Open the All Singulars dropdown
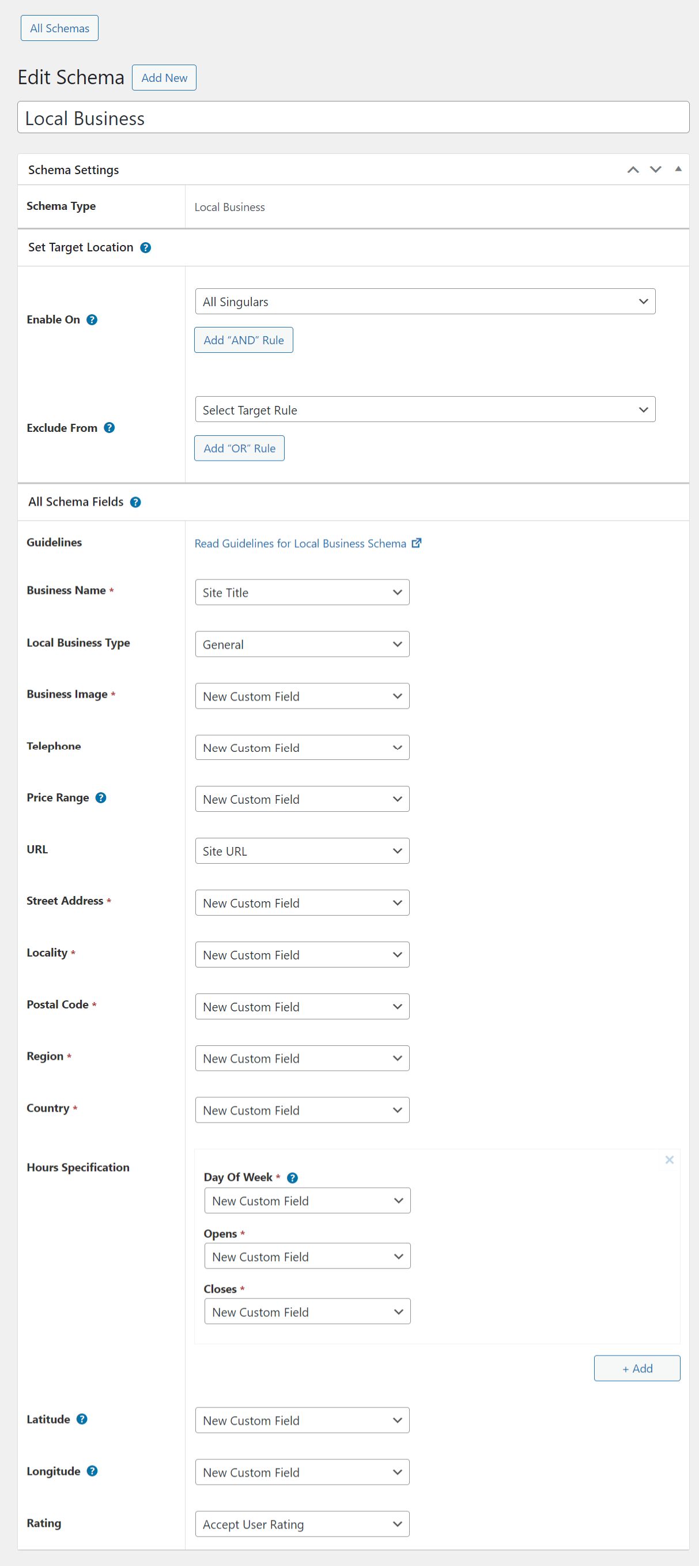This screenshot has height=1566, width=699. pos(425,302)
